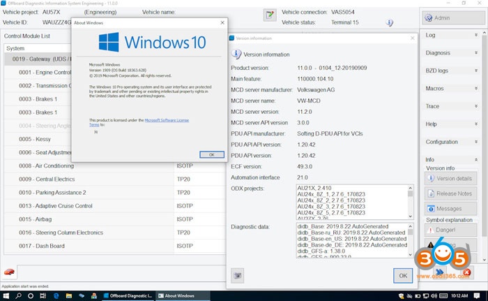Expand the Diagnosis section
488x301 pixels.
452,52
